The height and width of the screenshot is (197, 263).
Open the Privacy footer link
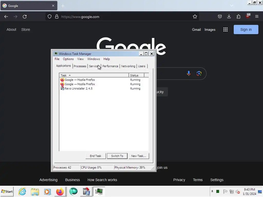point(179,180)
